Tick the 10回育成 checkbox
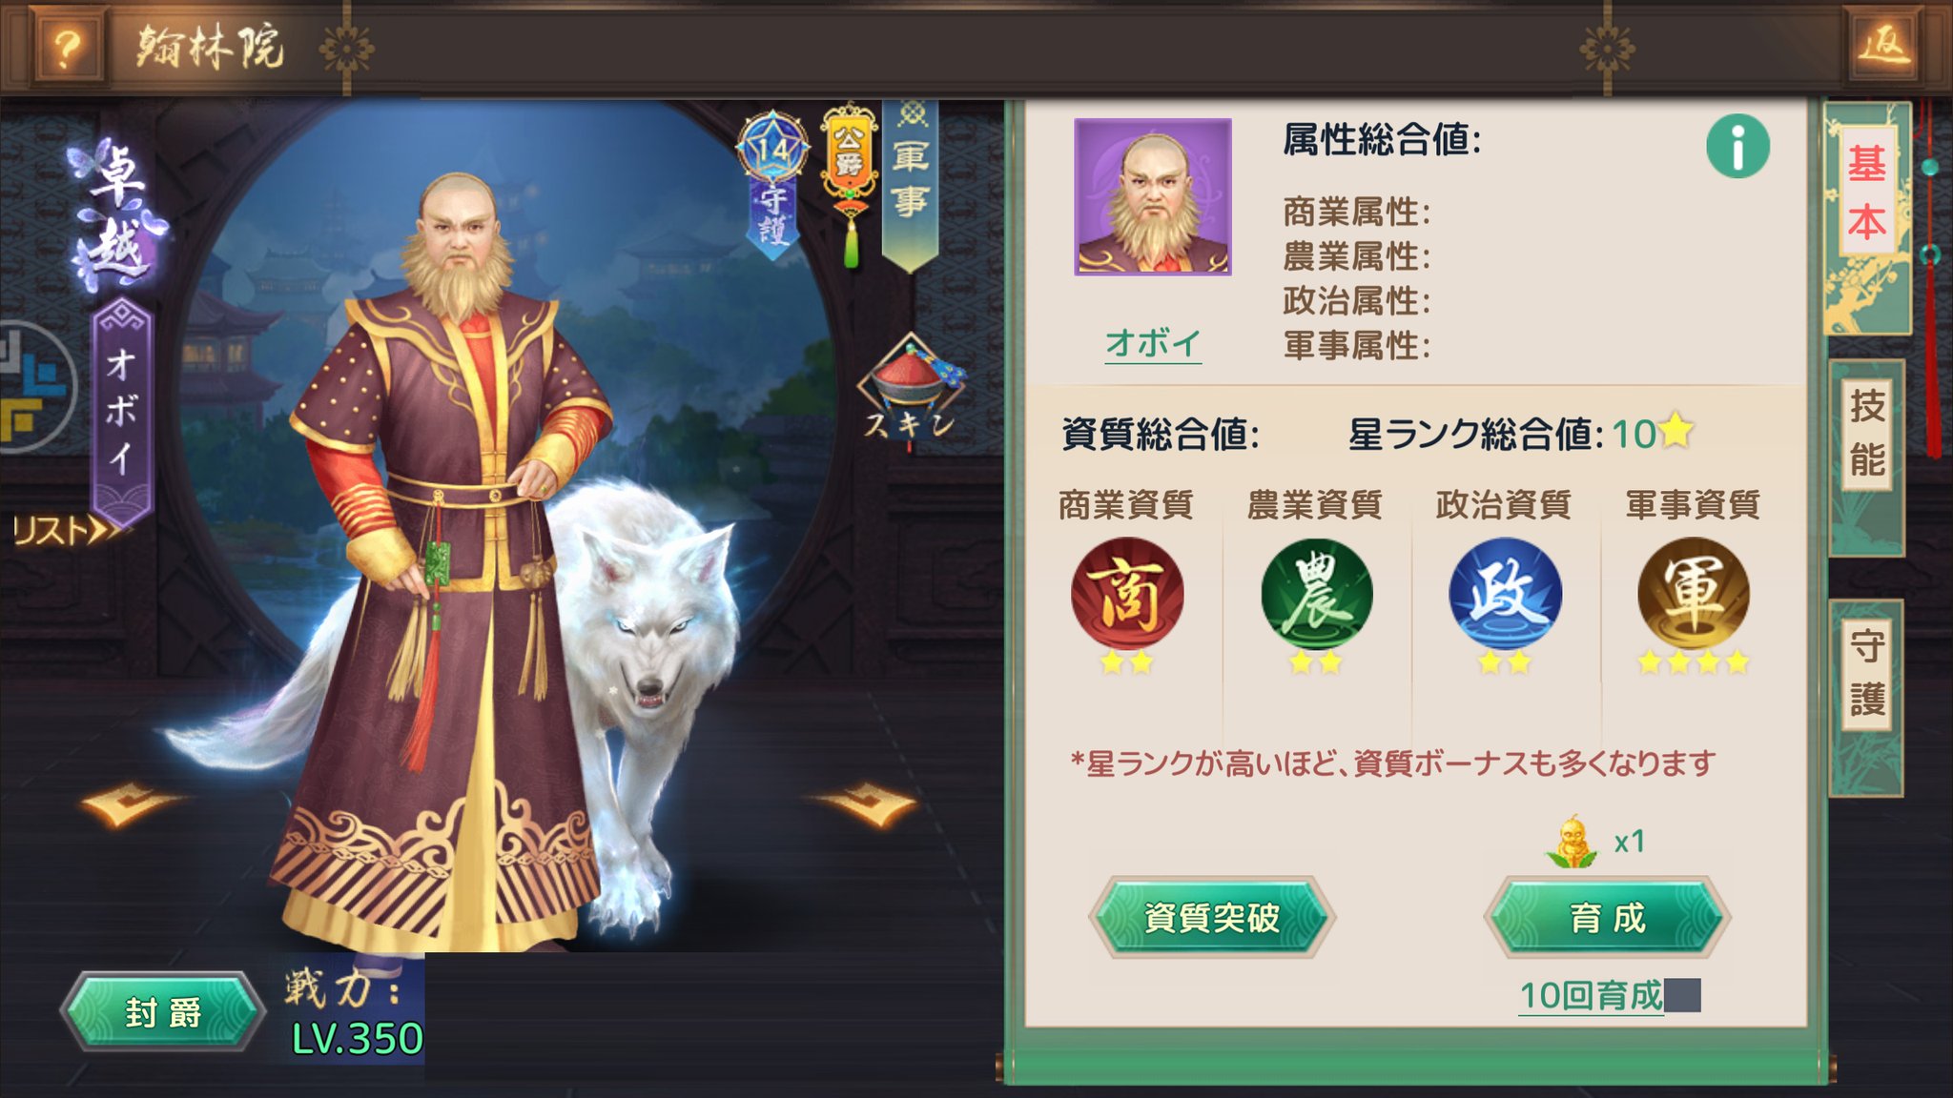This screenshot has height=1098, width=1953. point(1682,995)
